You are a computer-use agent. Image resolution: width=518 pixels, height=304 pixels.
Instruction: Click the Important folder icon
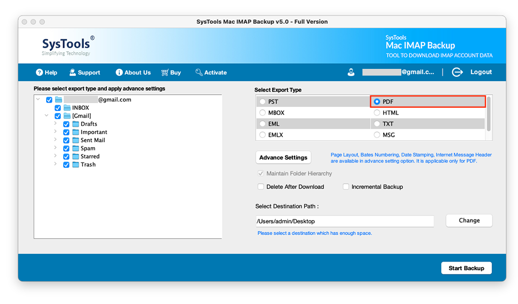click(x=76, y=132)
